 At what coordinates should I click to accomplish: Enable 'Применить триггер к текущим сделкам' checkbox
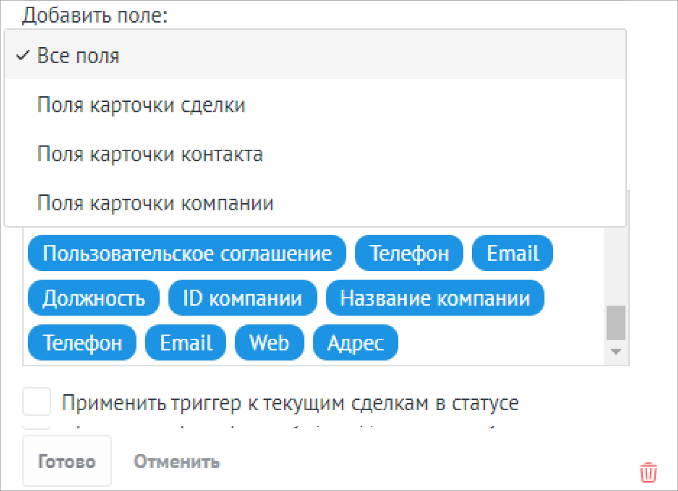37,401
